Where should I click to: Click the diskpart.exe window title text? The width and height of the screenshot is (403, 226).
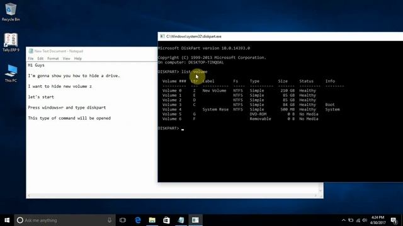tap(194, 36)
